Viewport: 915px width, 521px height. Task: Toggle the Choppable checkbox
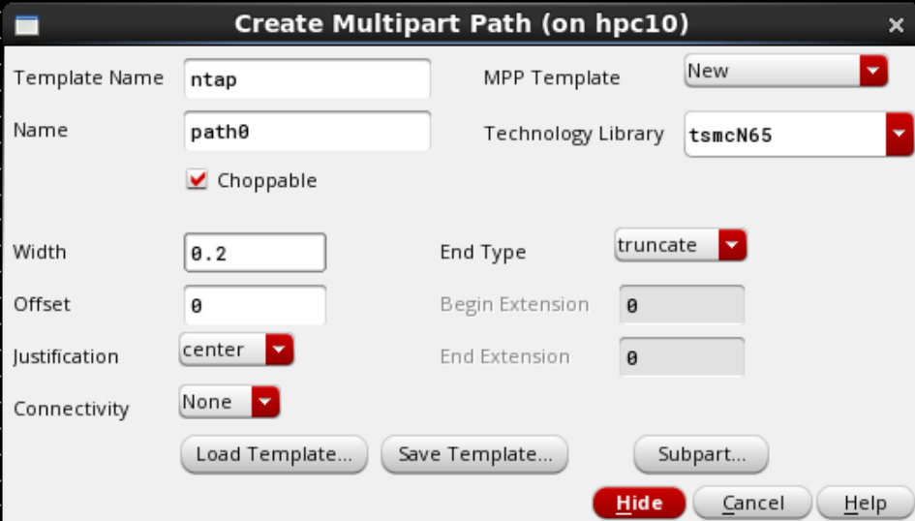(197, 180)
